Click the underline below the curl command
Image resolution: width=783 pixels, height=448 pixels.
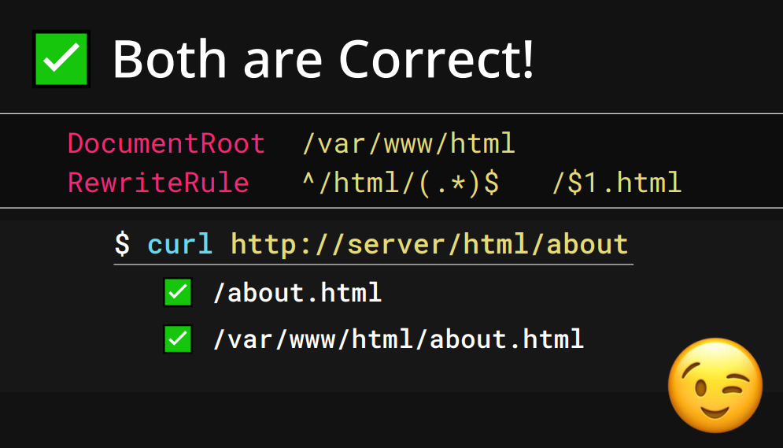[374, 265]
